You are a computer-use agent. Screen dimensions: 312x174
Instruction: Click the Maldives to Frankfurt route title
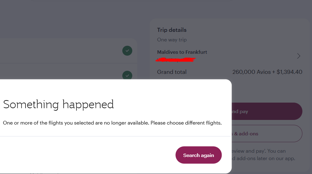tap(182, 52)
